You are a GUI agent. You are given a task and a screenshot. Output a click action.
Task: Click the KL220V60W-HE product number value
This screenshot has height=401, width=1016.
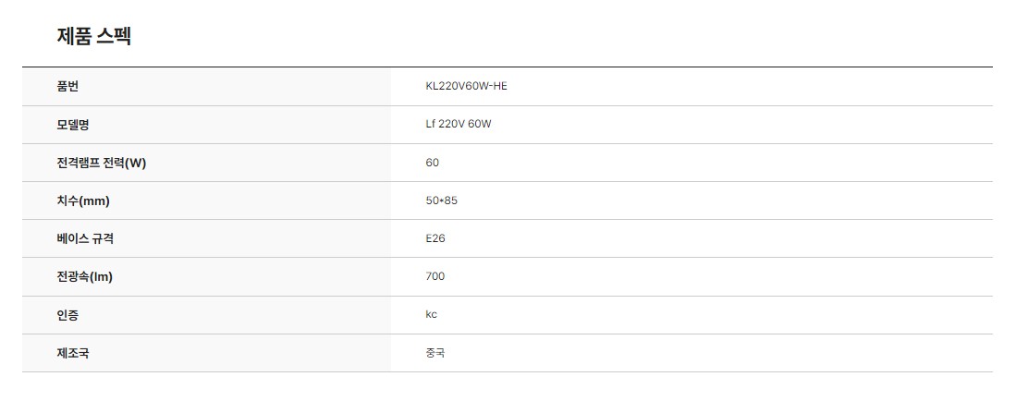click(x=467, y=86)
